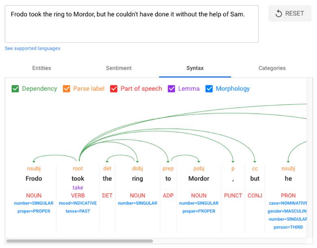
Task: Click the lemma 'take' under took
Action: point(78,188)
